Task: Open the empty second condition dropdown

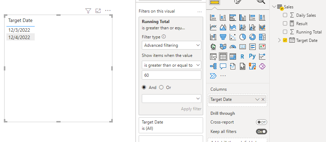Action: (172, 98)
